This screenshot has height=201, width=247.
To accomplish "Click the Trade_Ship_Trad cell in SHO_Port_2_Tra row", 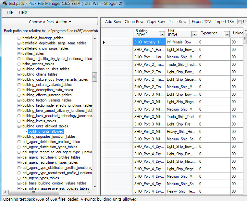I will [x=182, y=65].
